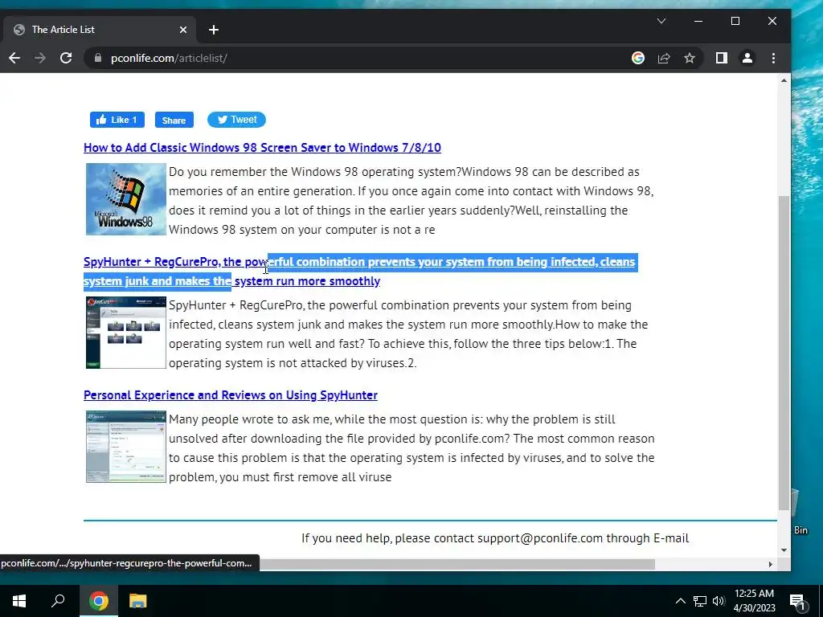823x617 pixels.
Task: Open the Google icon in the address bar
Action: click(637, 58)
